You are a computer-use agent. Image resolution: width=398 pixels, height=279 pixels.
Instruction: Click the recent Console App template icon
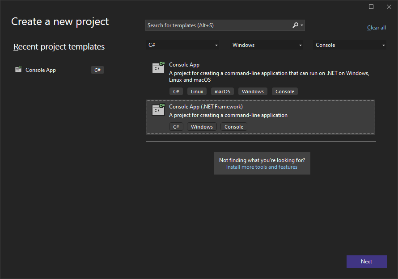(18, 70)
